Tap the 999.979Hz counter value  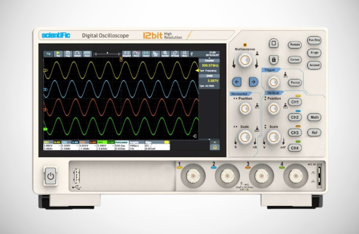point(210,66)
